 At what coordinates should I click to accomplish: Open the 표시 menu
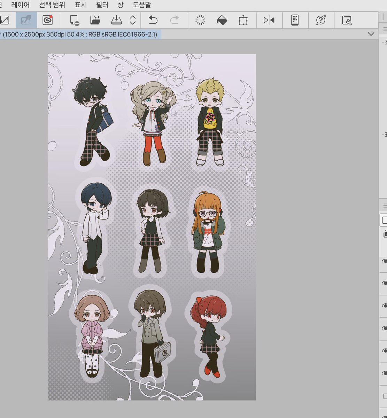coord(80,5)
